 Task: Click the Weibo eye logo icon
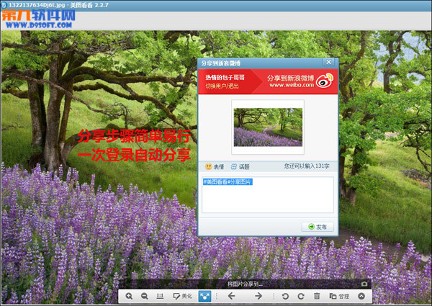click(325, 81)
